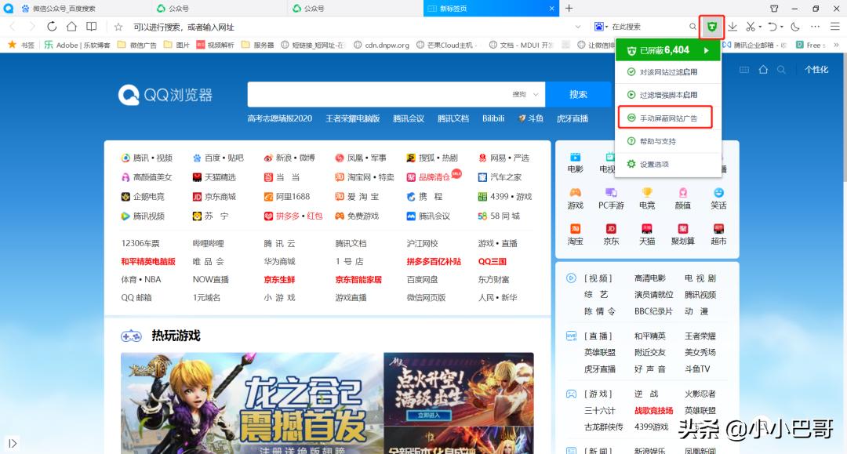Click the page reload icon

pos(52,26)
